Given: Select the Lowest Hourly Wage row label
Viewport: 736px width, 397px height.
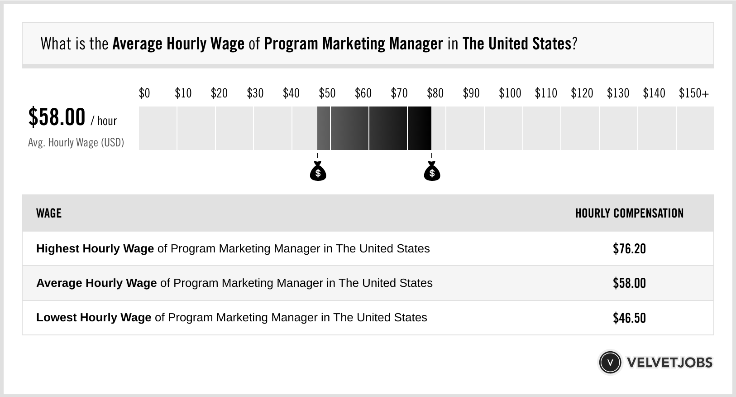Looking at the screenshot, I should click(232, 318).
